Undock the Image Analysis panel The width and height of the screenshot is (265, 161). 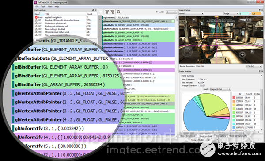[260, 10]
